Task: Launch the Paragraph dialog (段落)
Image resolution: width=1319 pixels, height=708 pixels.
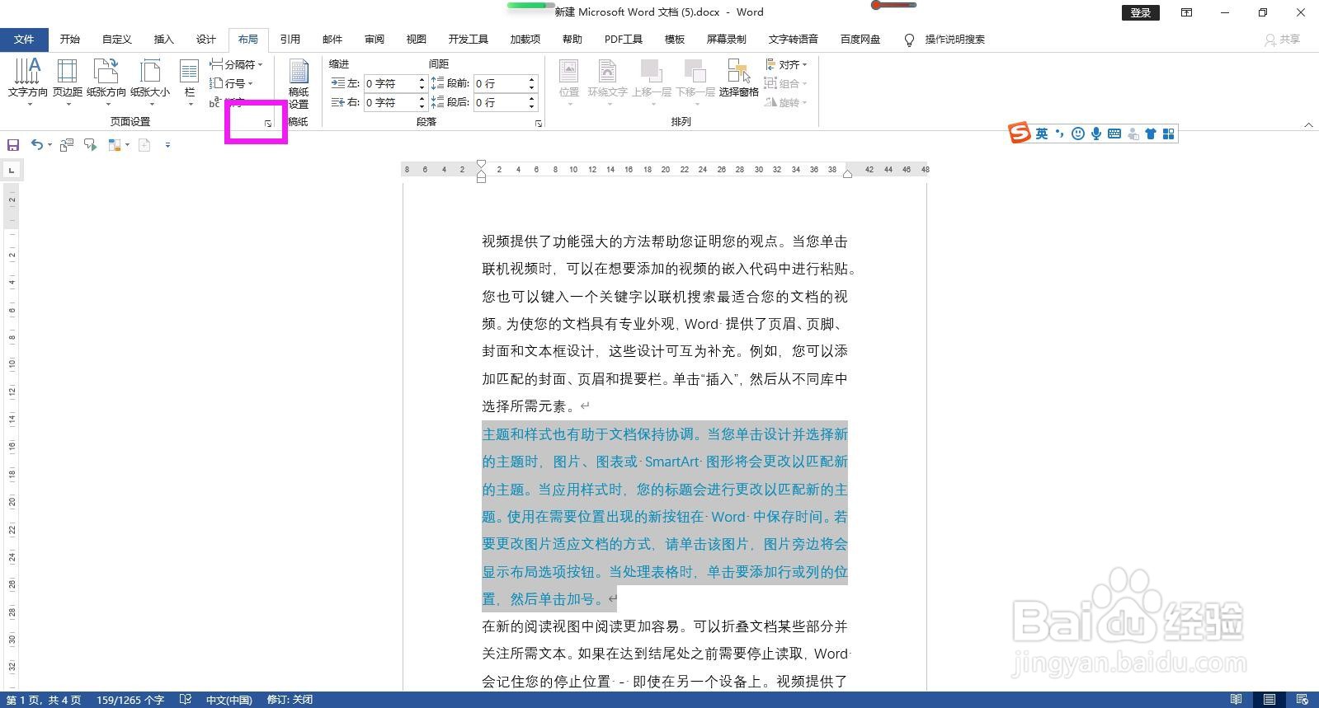Action: tap(539, 124)
